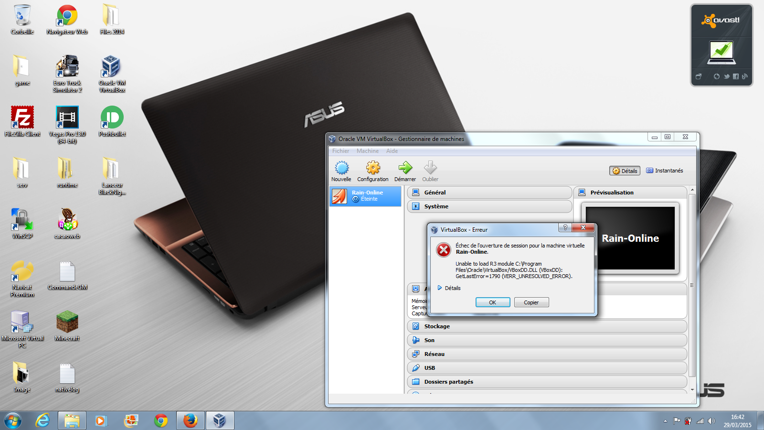This screenshot has height=430, width=764.
Task: Click the USB section header
Action: (547, 368)
